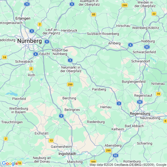Select the Nürnberg city label
167x167 pixels.
30,41
